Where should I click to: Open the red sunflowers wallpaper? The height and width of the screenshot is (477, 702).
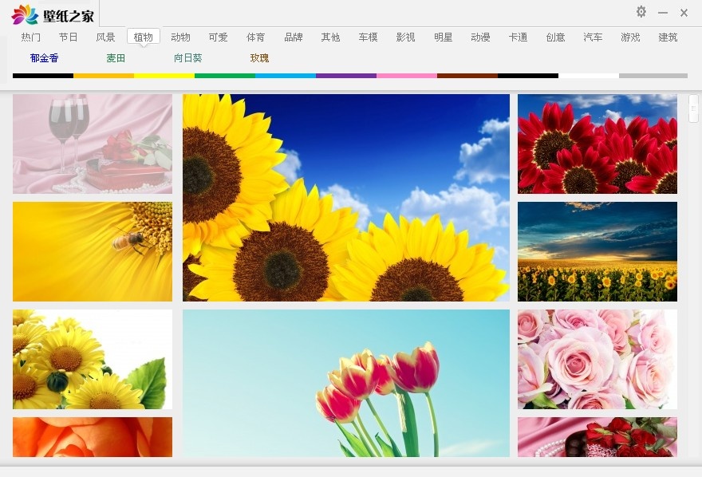[597, 144]
